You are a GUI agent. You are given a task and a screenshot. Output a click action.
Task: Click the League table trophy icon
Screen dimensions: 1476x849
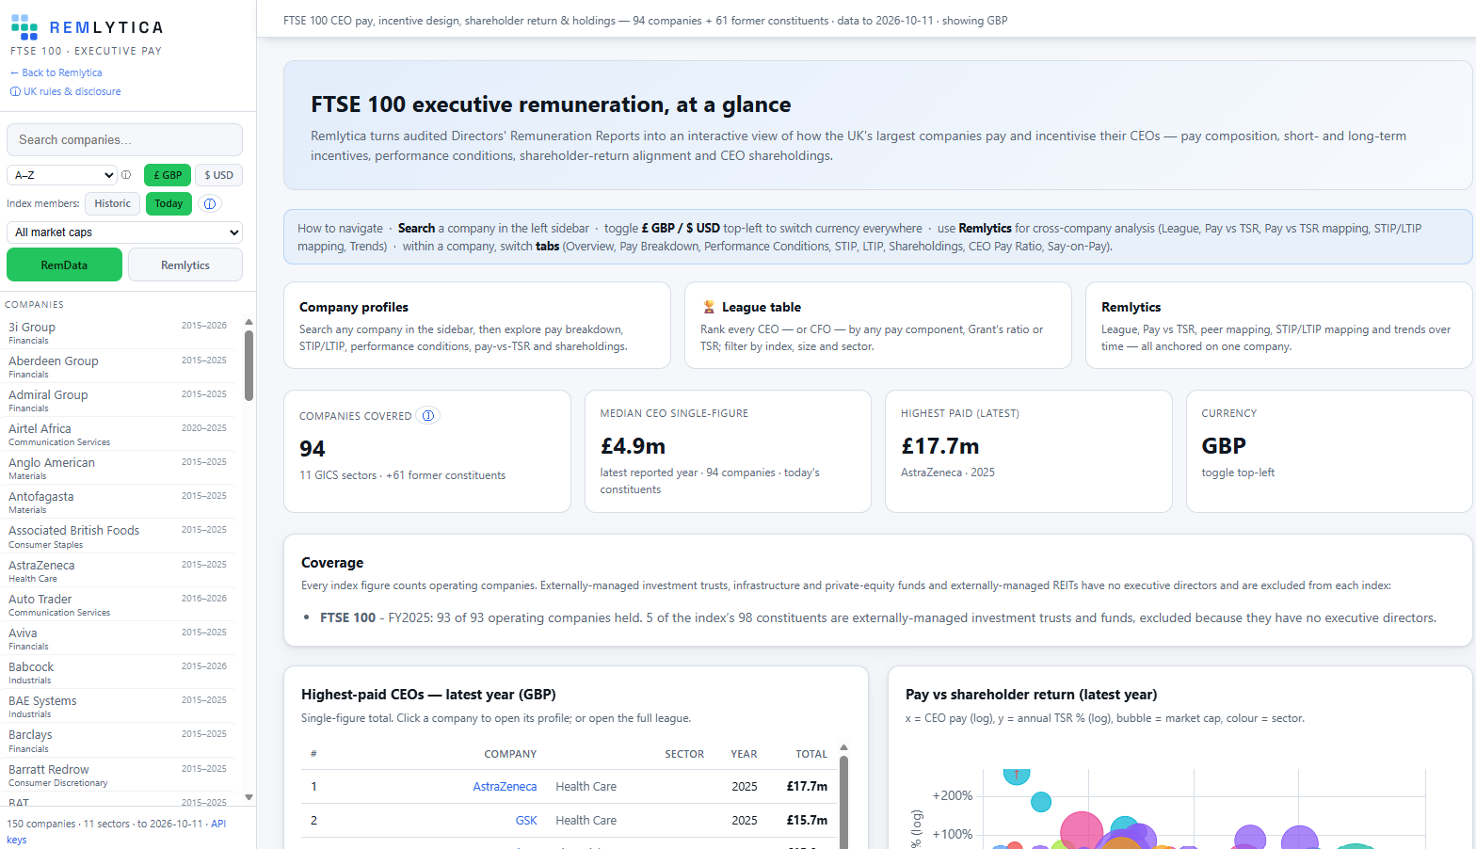[709, 307]
